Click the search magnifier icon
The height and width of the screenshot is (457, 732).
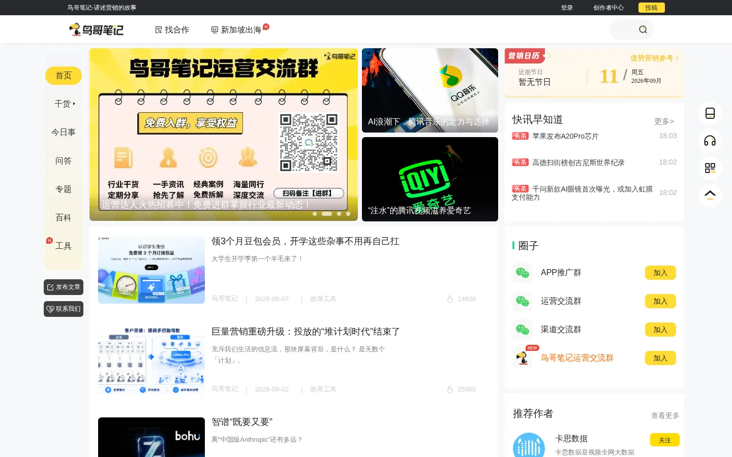[x=643, y=29]
